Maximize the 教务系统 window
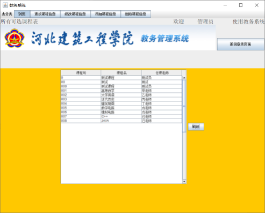Screen dimensions: 265x213 pyautogui.click(x=241, y=5)
